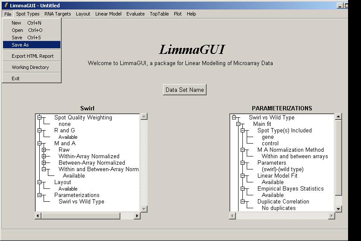The width and height of the screenshot is (361, 241).
Task: Click the LimmaGUI feather icon in title bar
Action: tap(6, 5)
